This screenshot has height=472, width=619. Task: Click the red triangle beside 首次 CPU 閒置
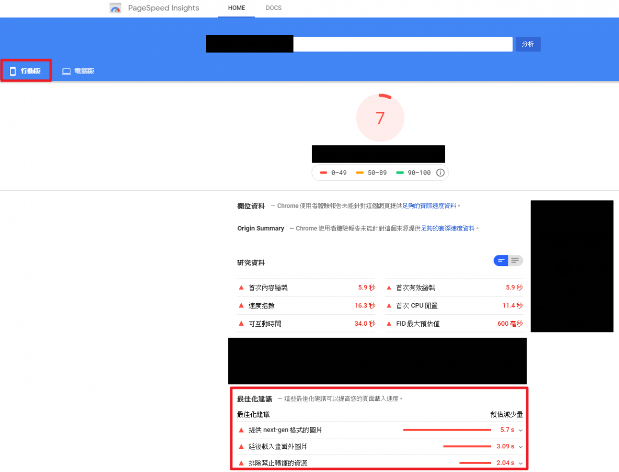pyautogui.click(x=389, y=305)
